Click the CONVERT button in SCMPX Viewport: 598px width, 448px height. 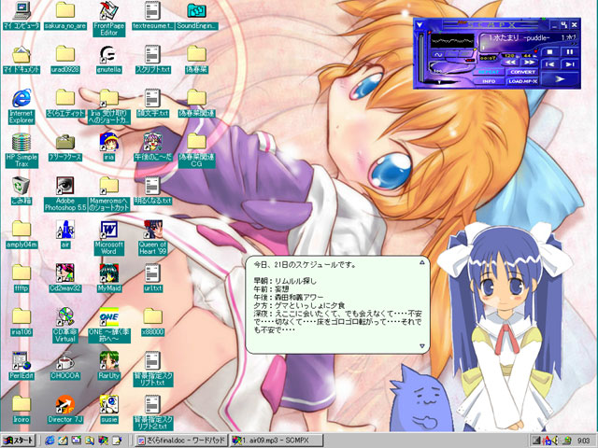[x=522, y=72]
